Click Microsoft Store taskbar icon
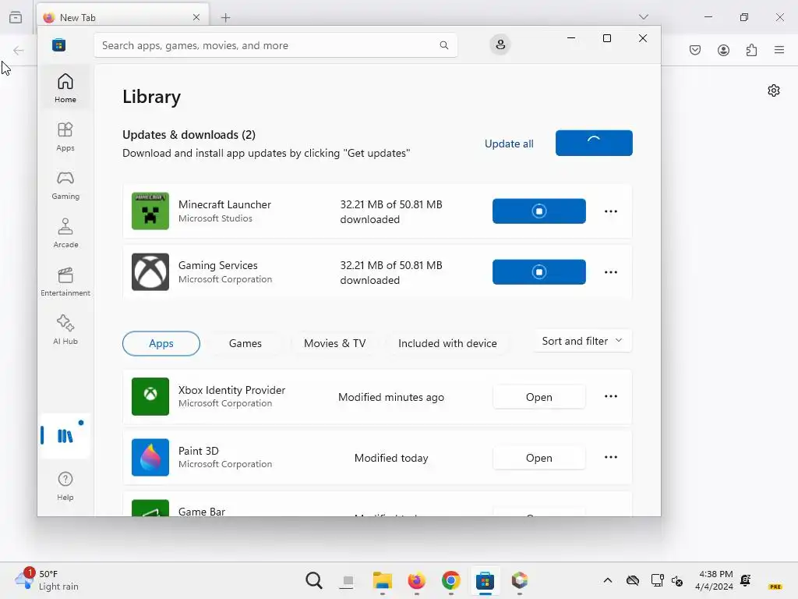Screen dimensions: 798x599 pos(485,580)
